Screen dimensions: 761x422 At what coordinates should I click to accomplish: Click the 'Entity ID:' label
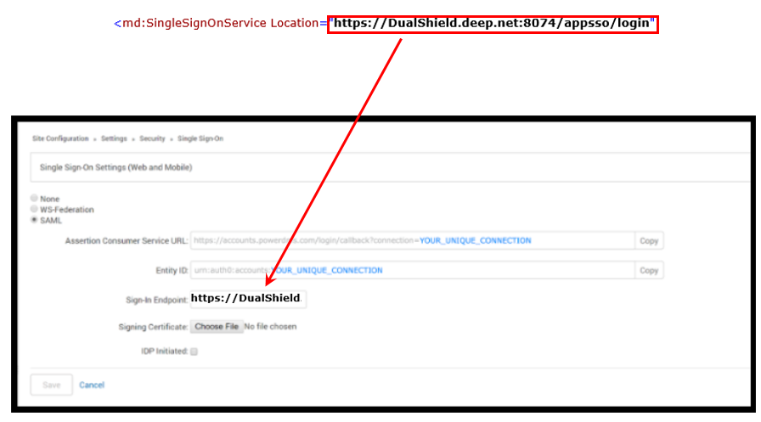[172, 271]
